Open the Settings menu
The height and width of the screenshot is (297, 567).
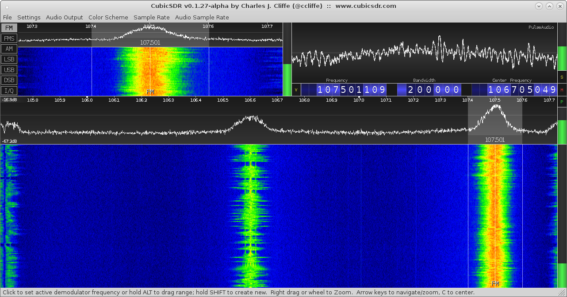click(x=28, y=17)
